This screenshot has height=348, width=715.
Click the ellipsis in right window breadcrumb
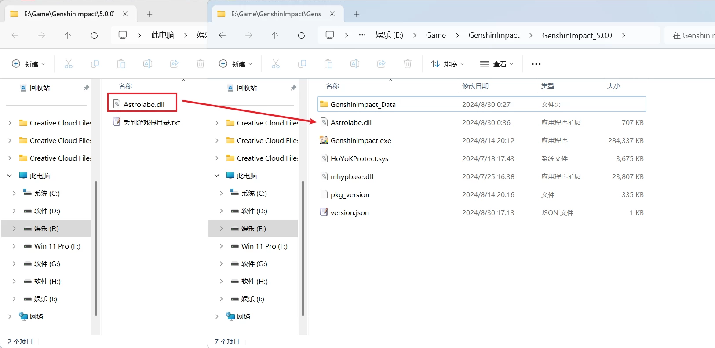[x=362, y=35]
